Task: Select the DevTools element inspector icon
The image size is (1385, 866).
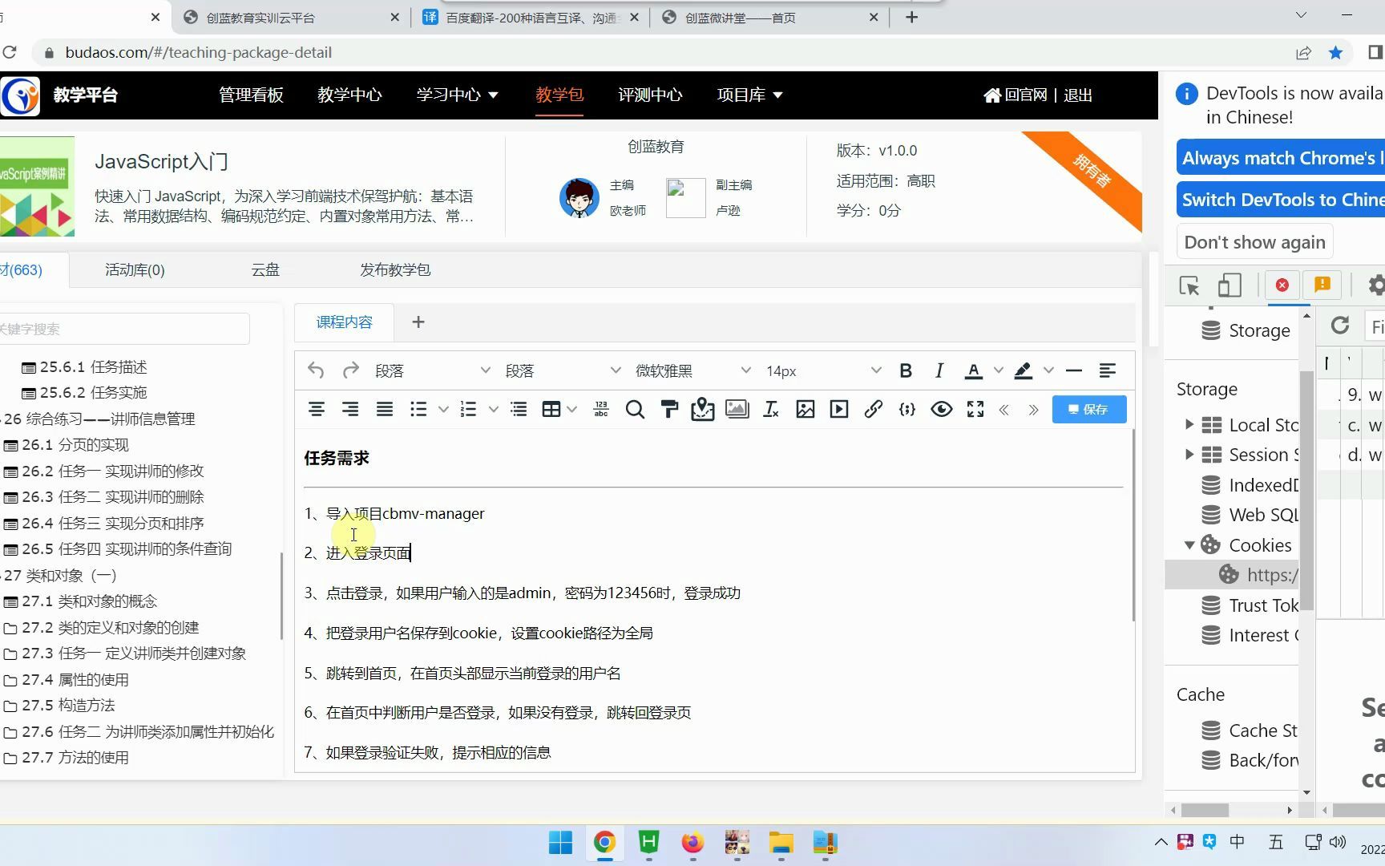Action: [1189, 285]
